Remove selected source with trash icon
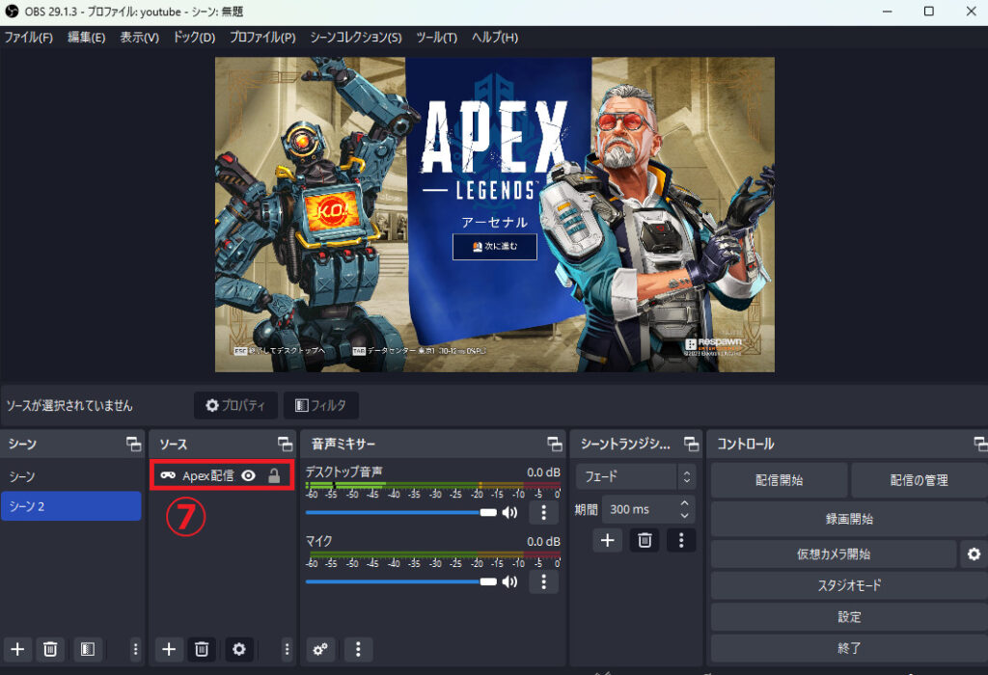 pyautogui.click(x=202, y=649)
